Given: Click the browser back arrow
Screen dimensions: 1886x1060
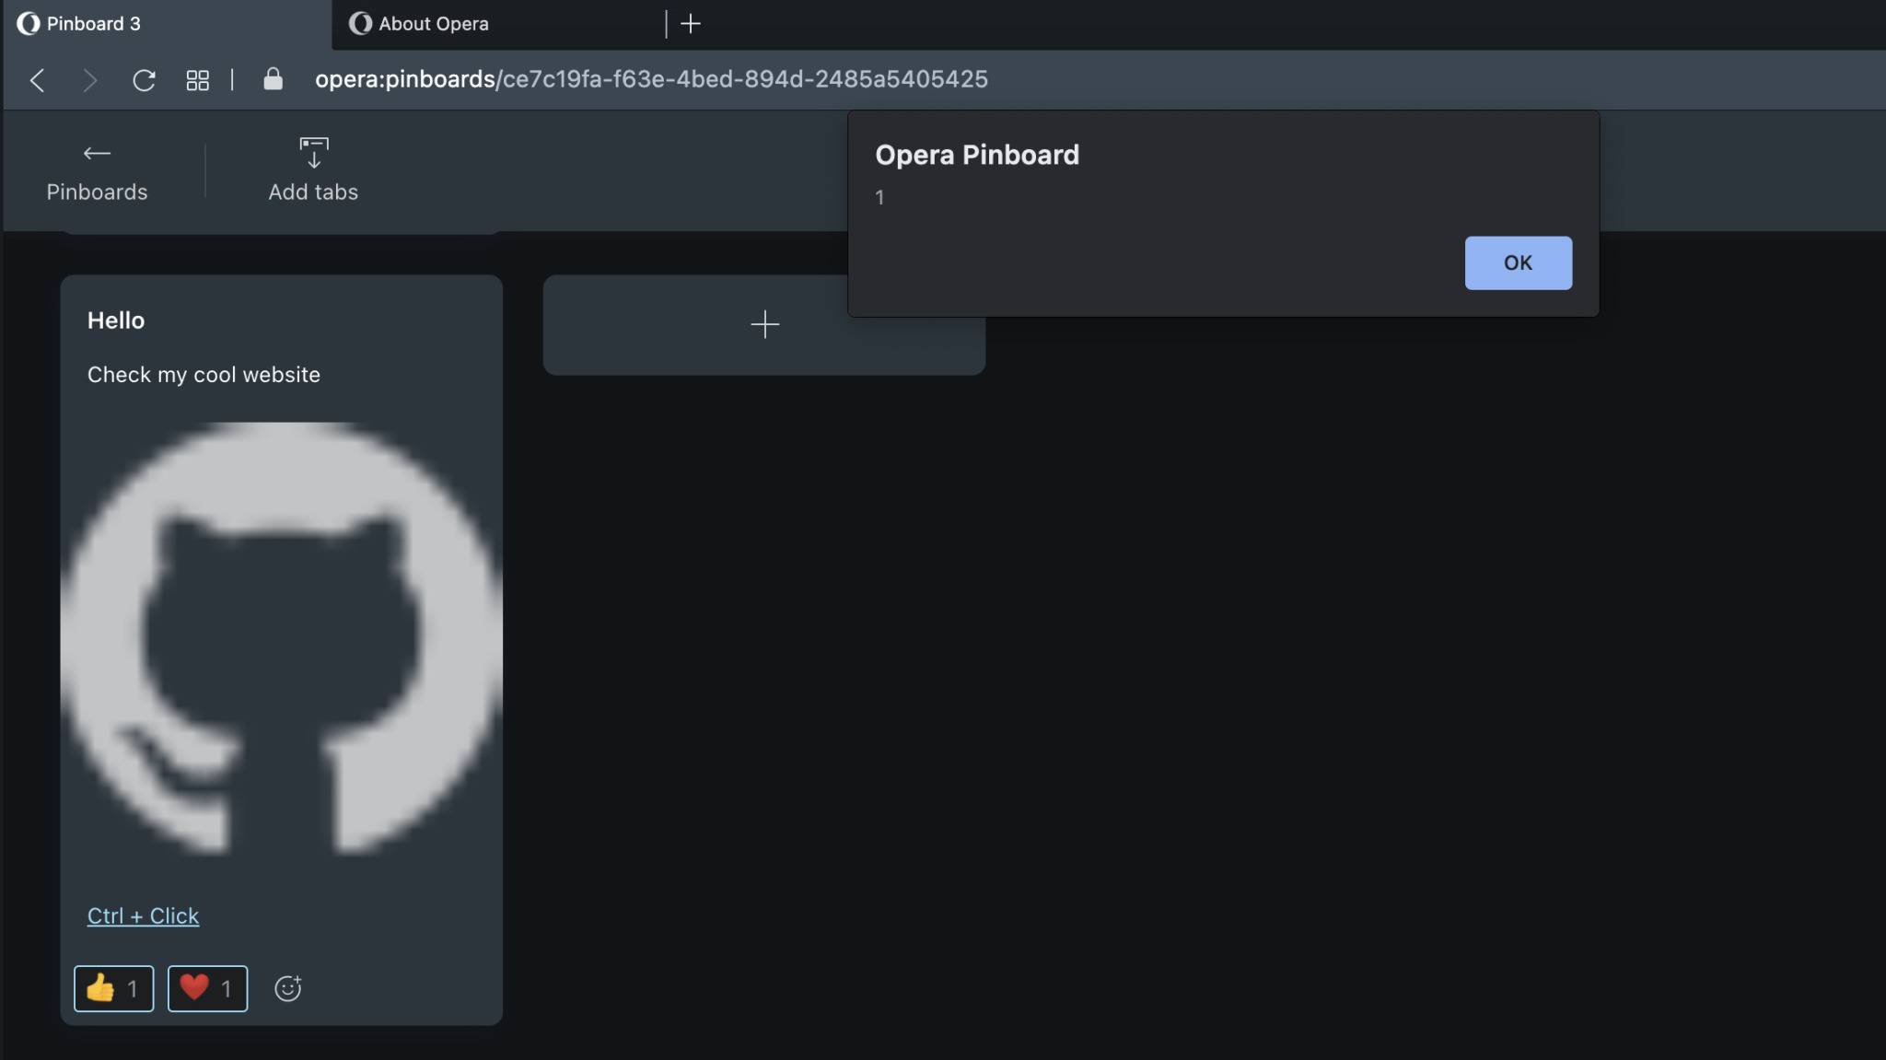Looking at the screenshot, I should [x=37, y=80].
